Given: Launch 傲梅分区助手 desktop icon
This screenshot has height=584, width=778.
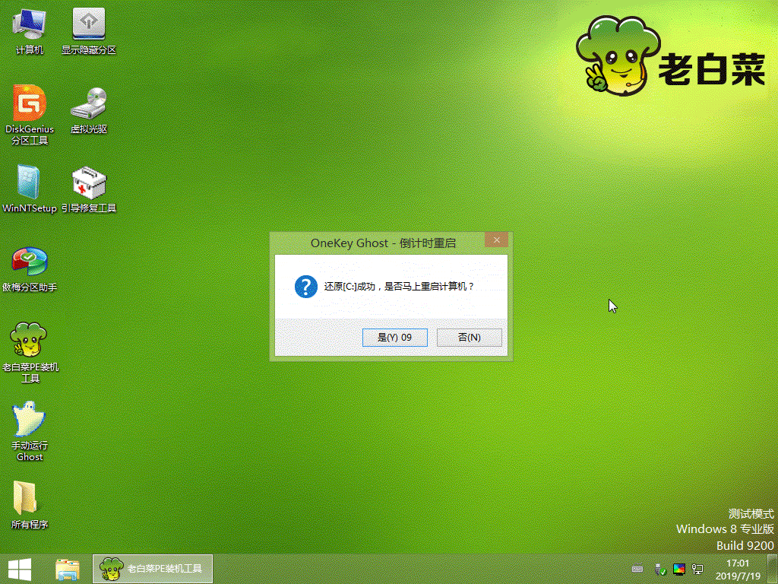Looking at the screenshot, I should tap(30, 268).
